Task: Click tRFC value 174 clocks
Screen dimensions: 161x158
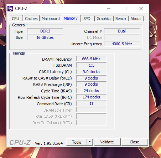Action: coord(91,97)
